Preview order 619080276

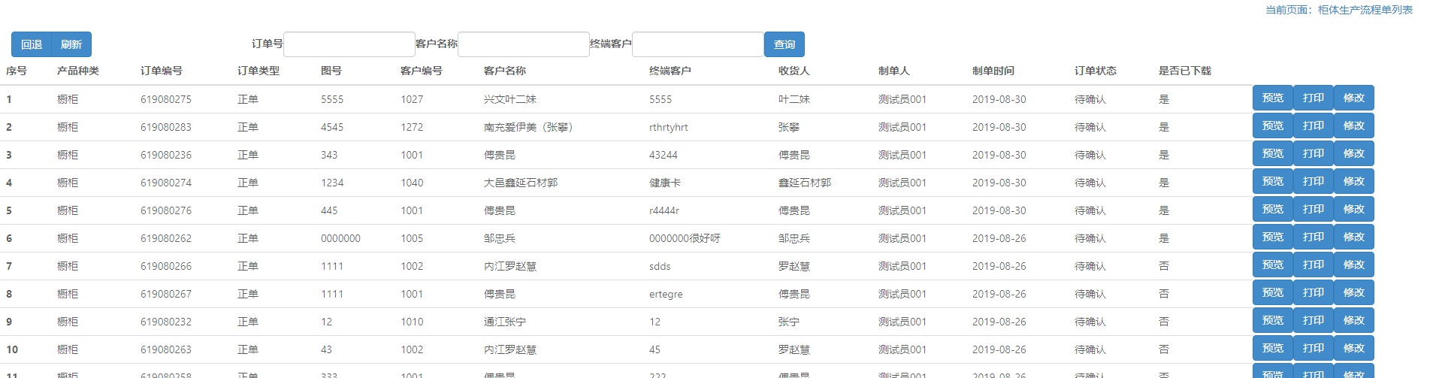(x=1273, y=209)
